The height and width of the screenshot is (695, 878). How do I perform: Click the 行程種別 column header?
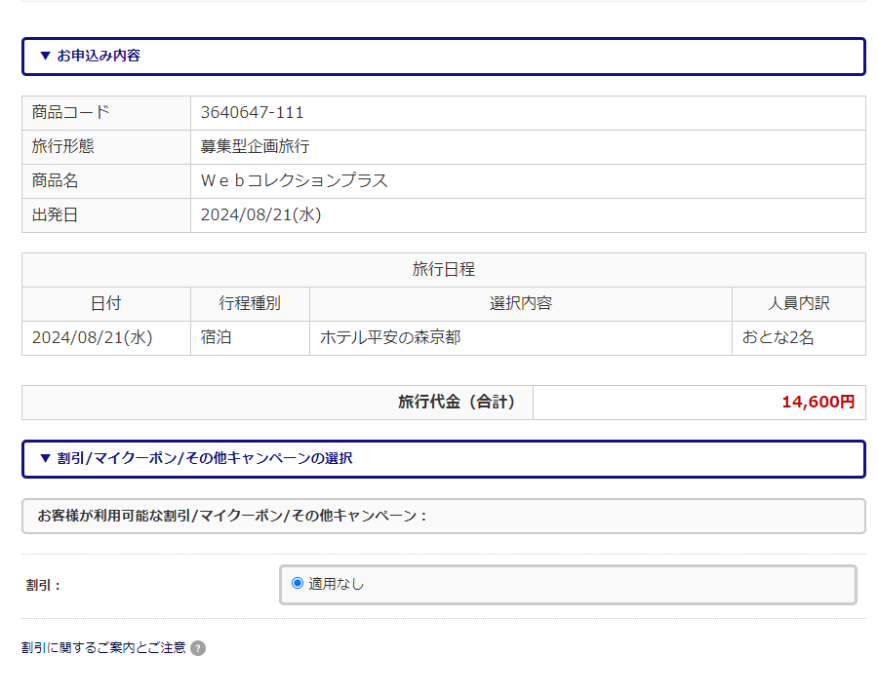pos(250,303)
